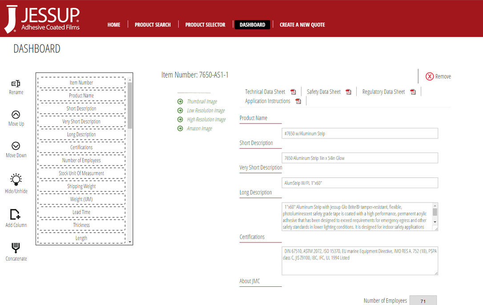The image size is (483, 305).
Task: Click the Short Description input field
Action: (360, 158)
